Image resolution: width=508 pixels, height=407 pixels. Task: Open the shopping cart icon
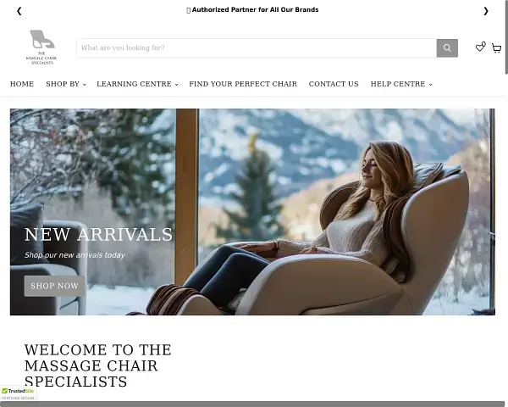pos(496,48)
